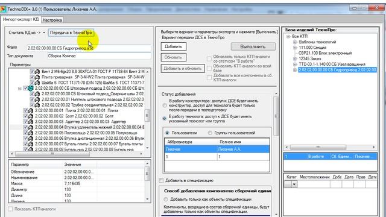The image size is (386, 217).
Task: Click Аббревиатура column header
Action: click(191, 142)
